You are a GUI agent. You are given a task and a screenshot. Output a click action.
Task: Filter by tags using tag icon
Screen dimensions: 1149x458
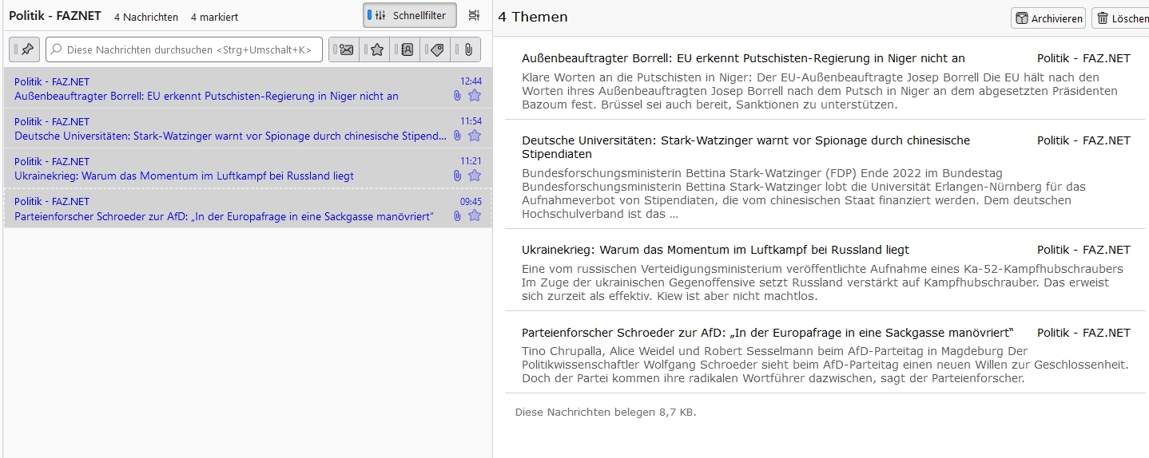coord(435,49)
